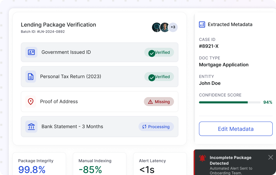Click the Extracted Metadata chart icon

(202, 25)
